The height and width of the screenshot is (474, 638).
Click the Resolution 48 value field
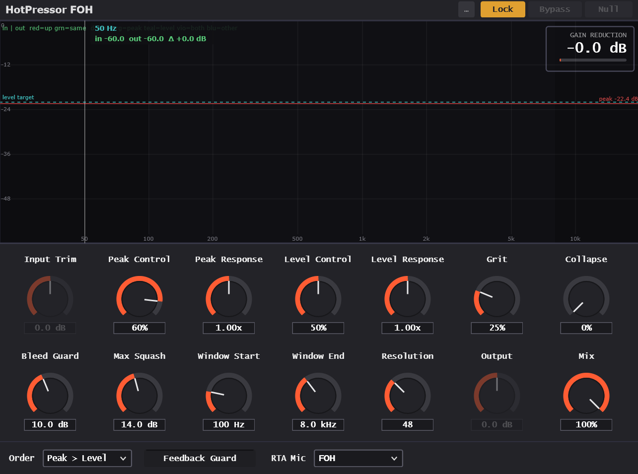(x=408, y=424)
